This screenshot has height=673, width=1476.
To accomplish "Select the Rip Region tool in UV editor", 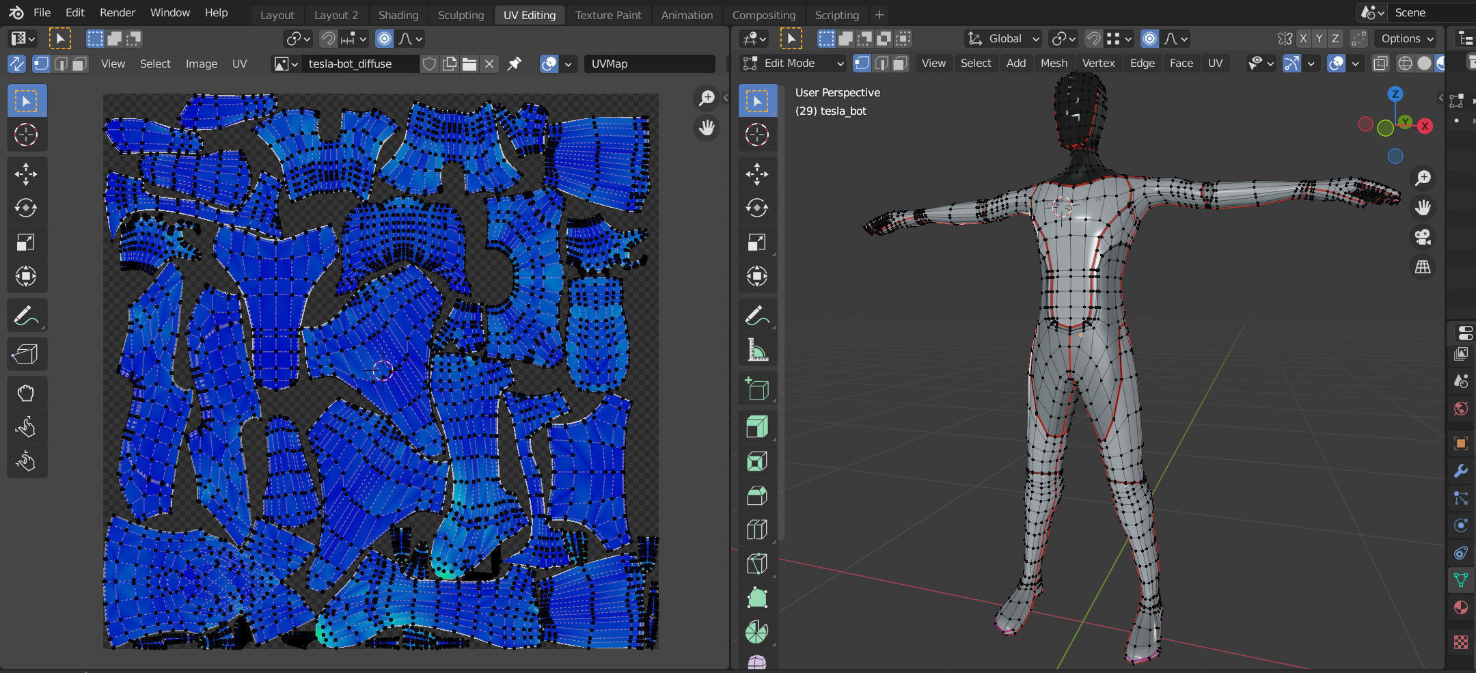I will pos(26,353).
